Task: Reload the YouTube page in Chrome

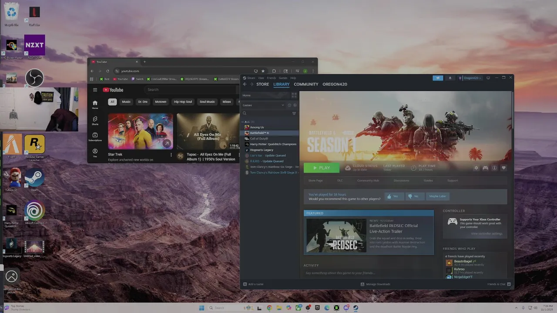Action: 107,71
